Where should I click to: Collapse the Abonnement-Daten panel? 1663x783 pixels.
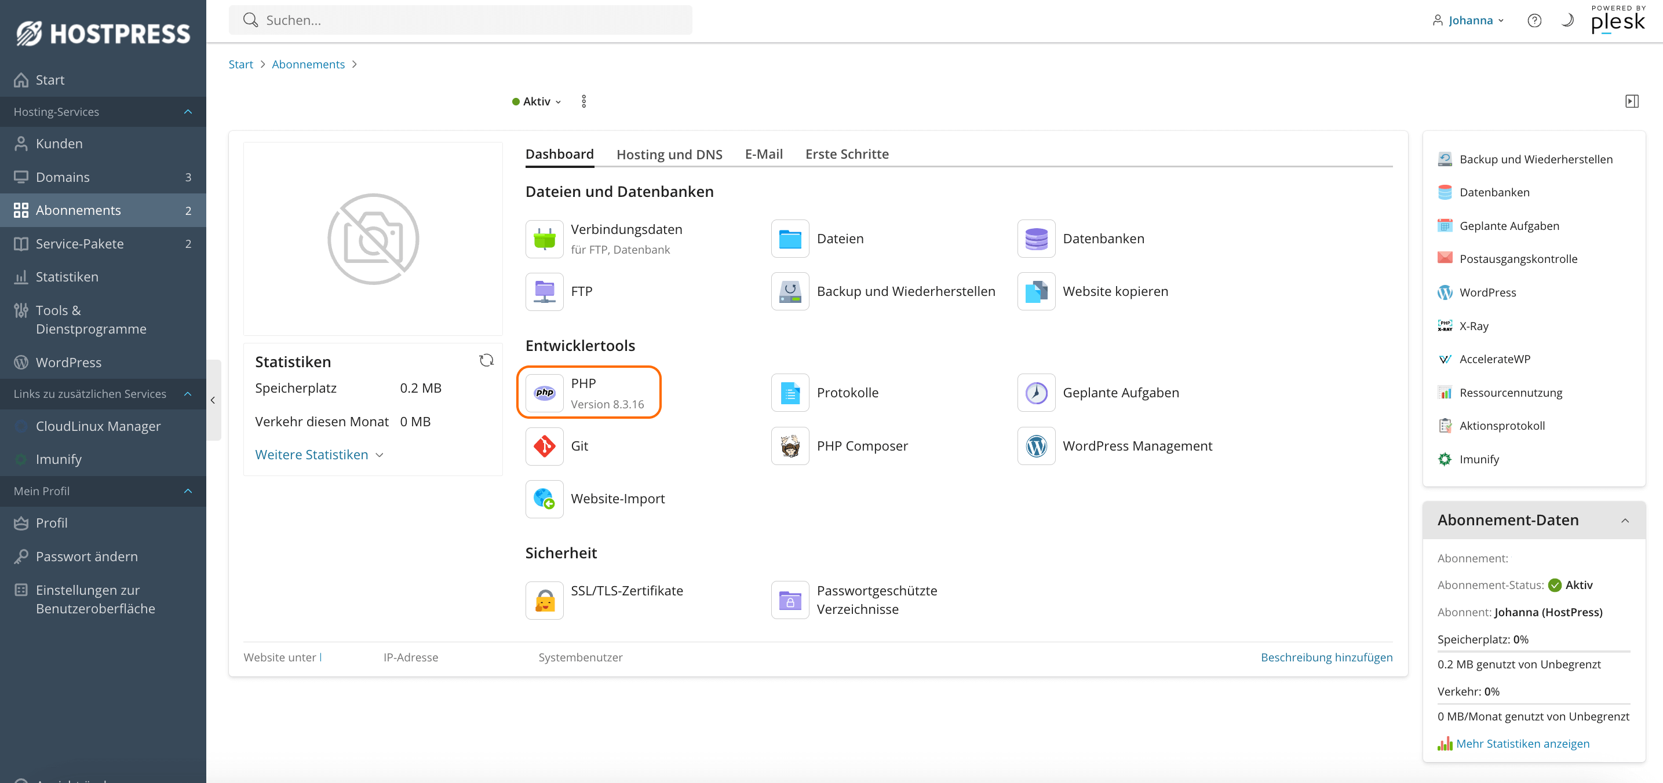click(x=1624, y=521)
